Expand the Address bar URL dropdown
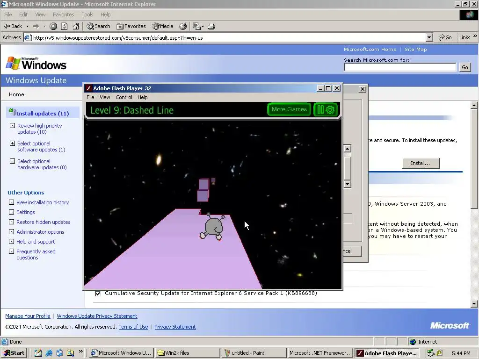Viewport: 479px width, 359px height. point(429,37)
